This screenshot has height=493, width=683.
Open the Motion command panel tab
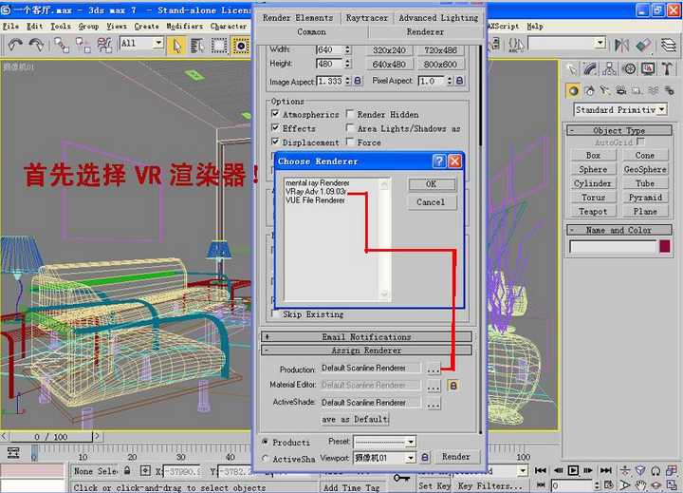[629, 68]
